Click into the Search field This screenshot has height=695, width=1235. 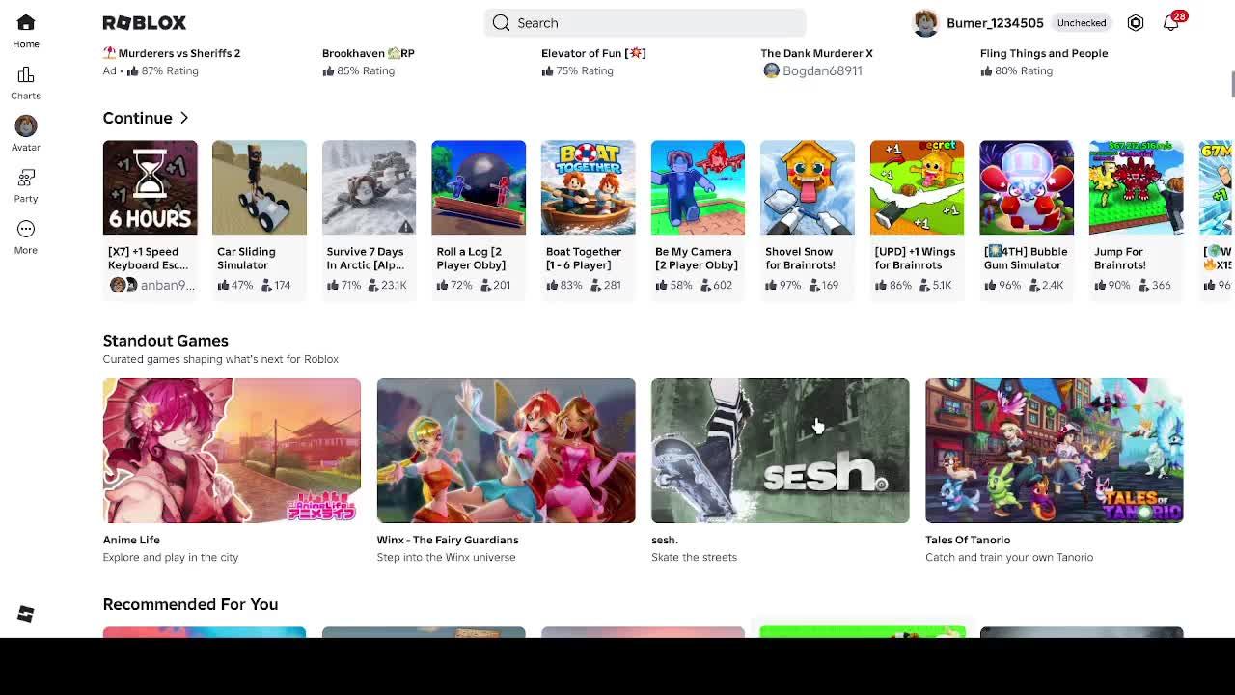(645, 23)
